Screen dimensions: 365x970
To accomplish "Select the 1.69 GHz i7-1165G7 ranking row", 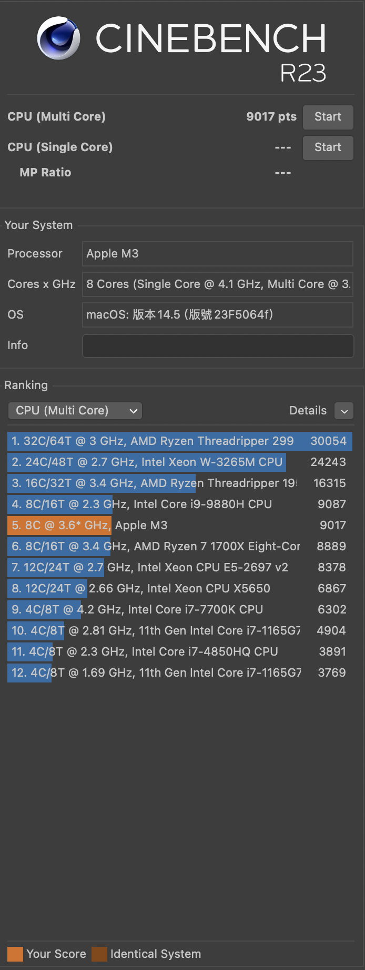I will [180, 673].
